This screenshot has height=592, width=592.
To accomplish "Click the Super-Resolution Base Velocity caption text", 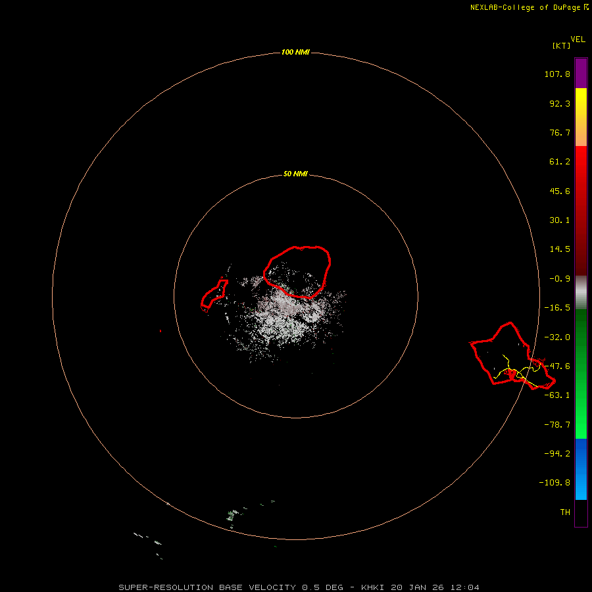I will tap(299, 587).
